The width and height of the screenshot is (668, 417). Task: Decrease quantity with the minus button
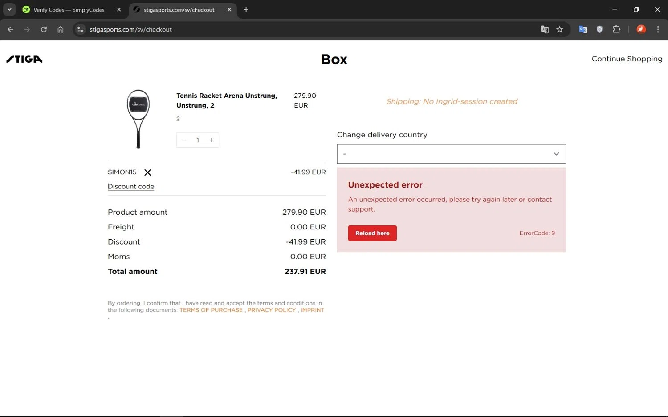[x=183, y=140]
